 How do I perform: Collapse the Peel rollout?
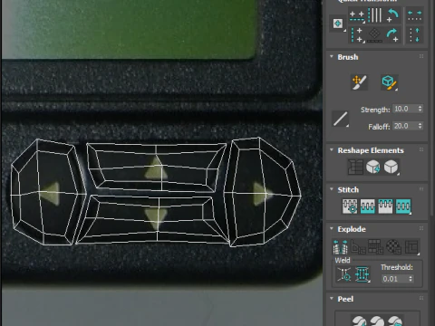tap(332, 299)
